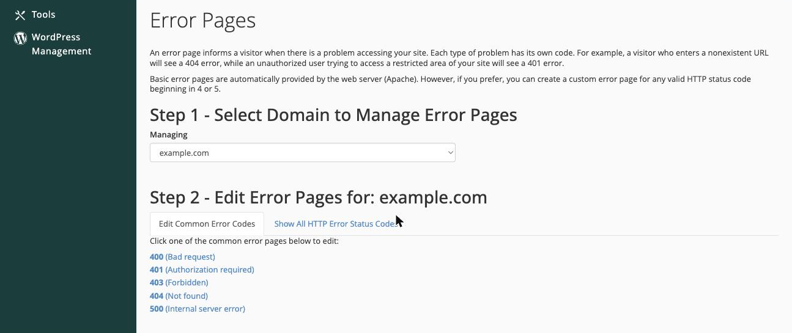
Task: Click the Error Pages heading
Action: point(202,21)
